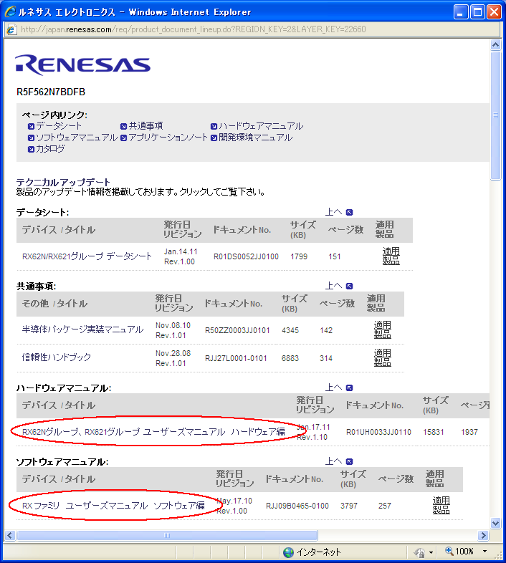
Task: Click 上へ link in ハードウェアマニュアル section
Action: coord(333,388)
